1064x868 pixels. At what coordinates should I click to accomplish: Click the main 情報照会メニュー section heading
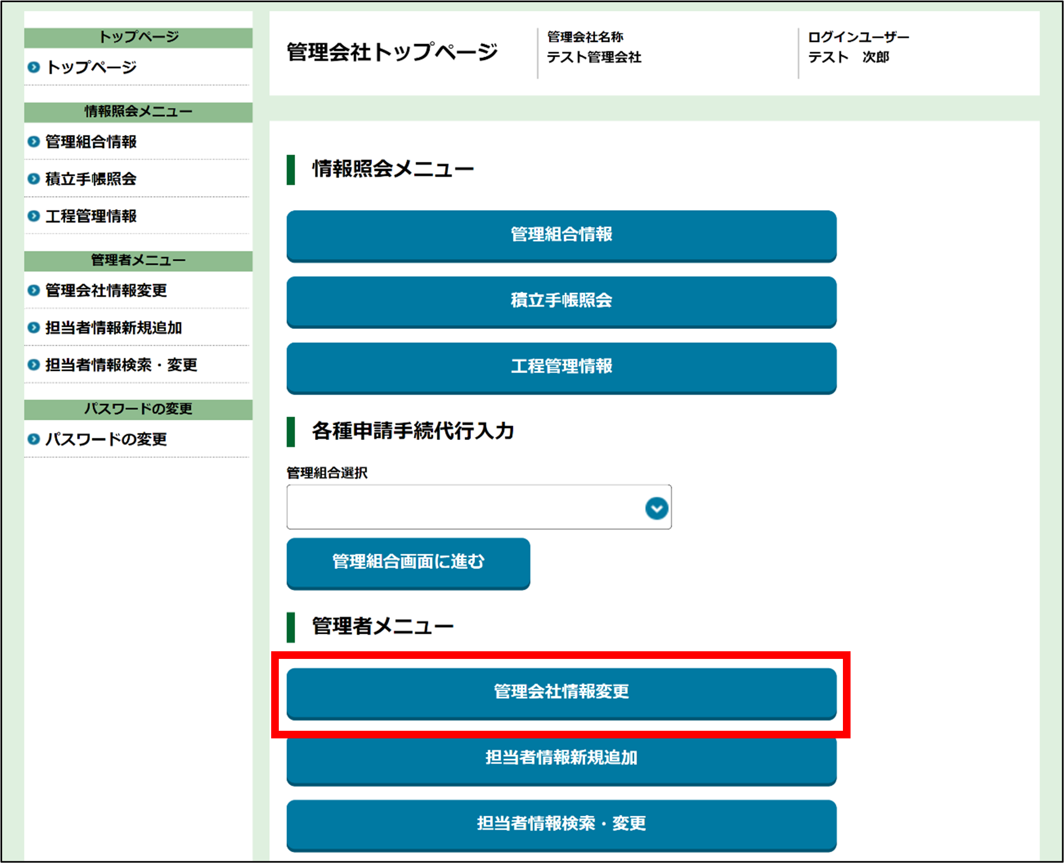(x=393, y=169)
